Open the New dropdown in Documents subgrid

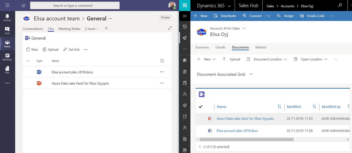point(214,59)
